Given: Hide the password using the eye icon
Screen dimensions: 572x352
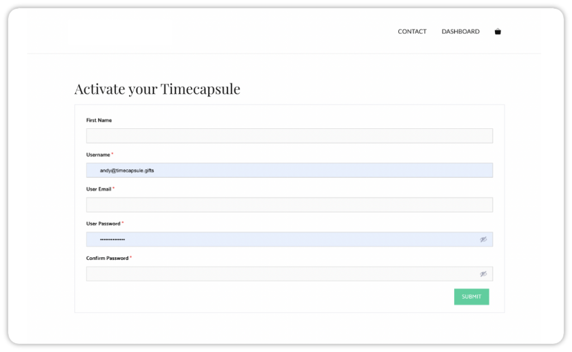Looking at the screenshot, I should tap(483, 239).
